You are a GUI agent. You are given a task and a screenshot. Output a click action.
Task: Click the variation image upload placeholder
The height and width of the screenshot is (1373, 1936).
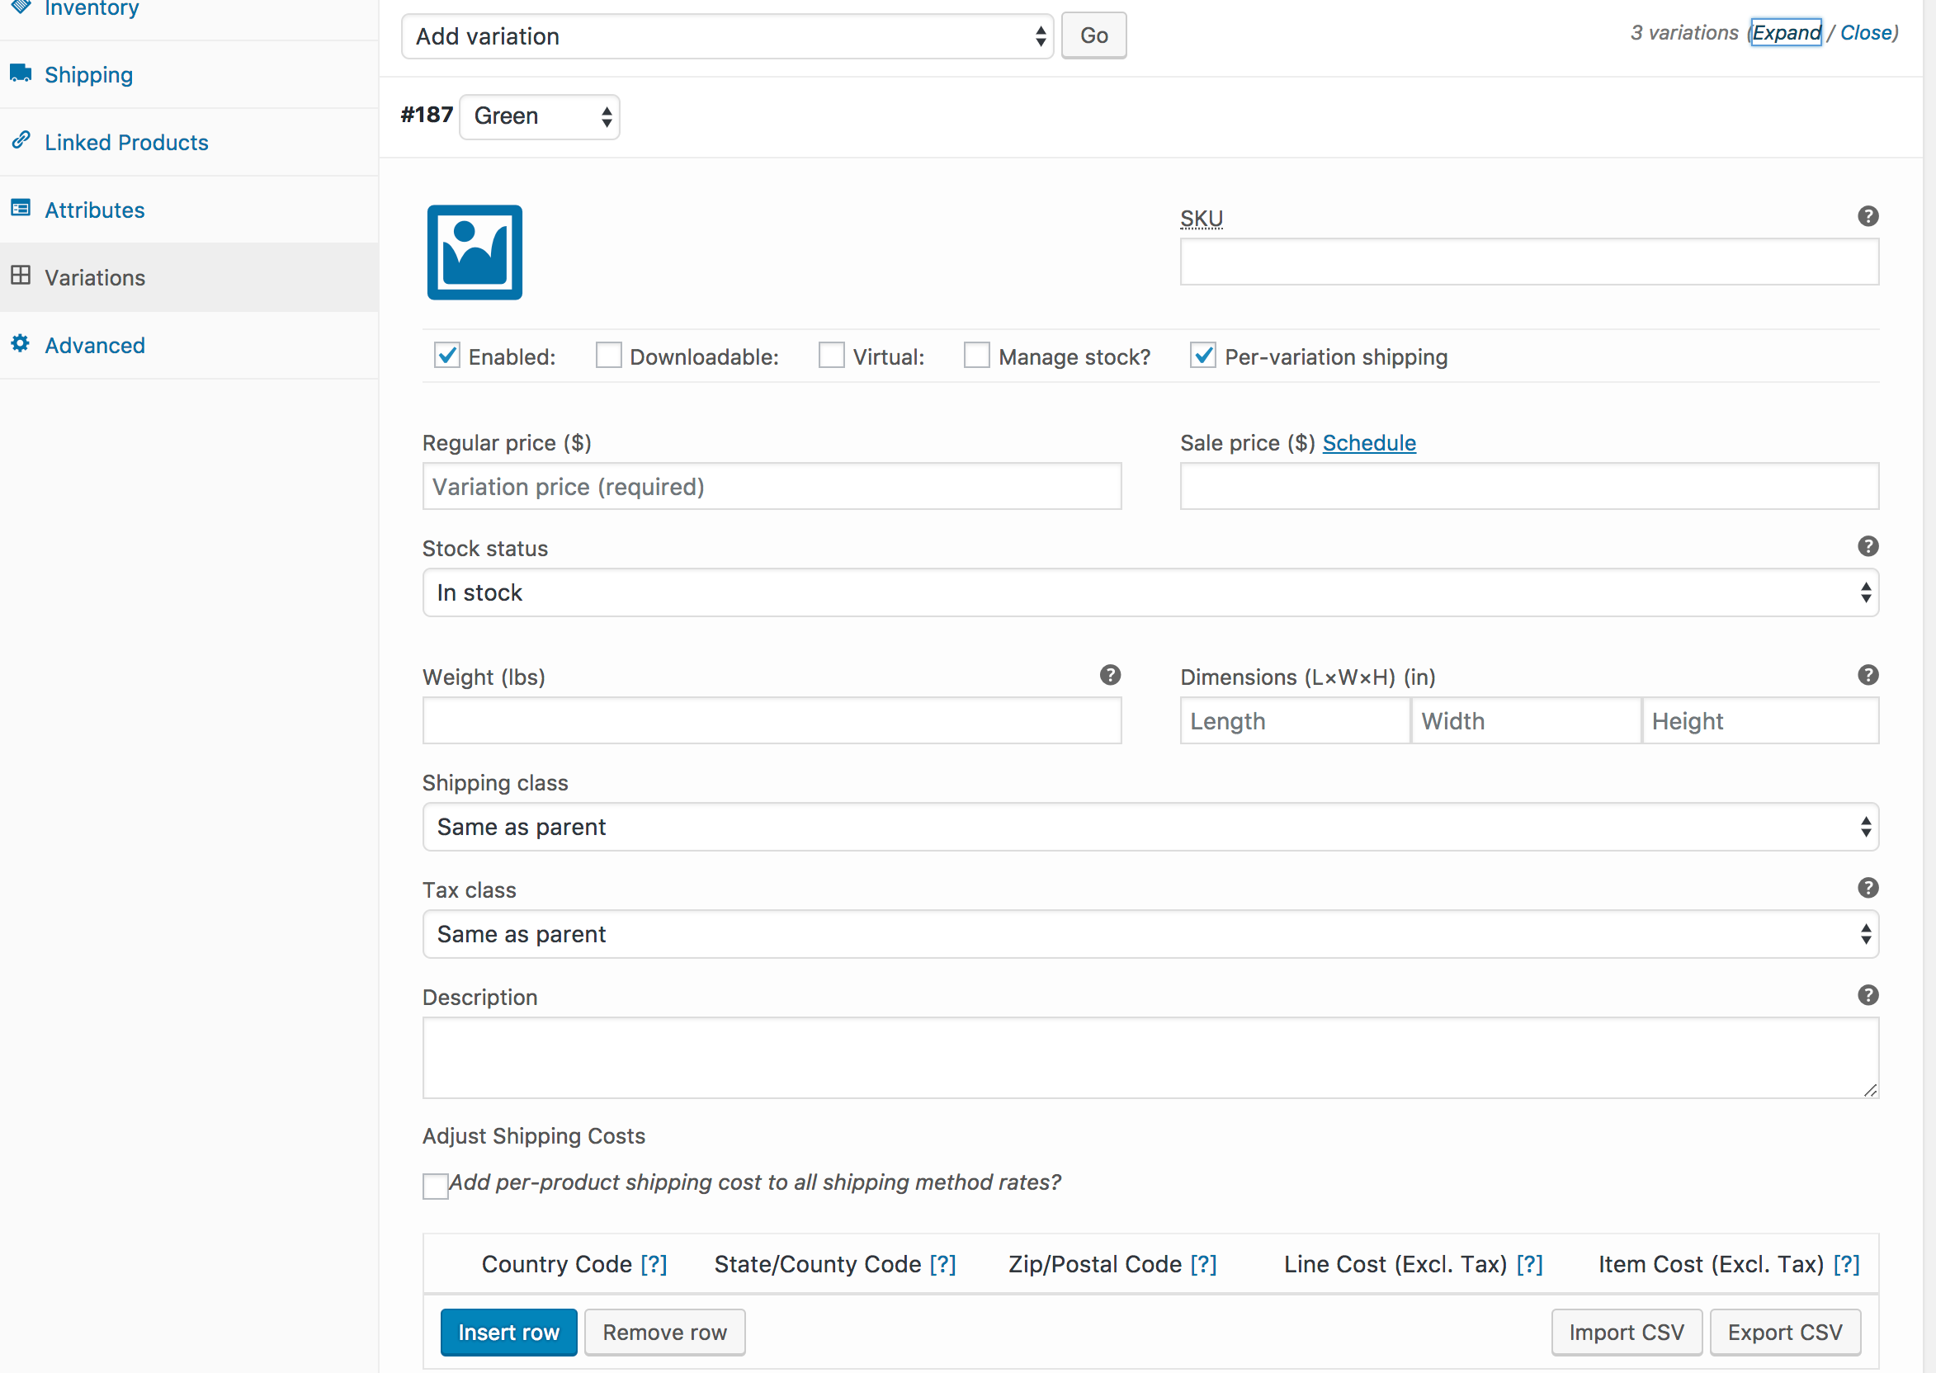coord(475,252)
